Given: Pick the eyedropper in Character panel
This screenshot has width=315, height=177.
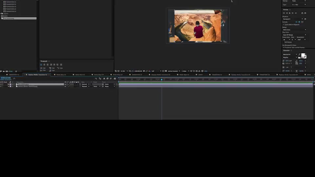Looking at the screenshot, I should (x=299, y=54).
